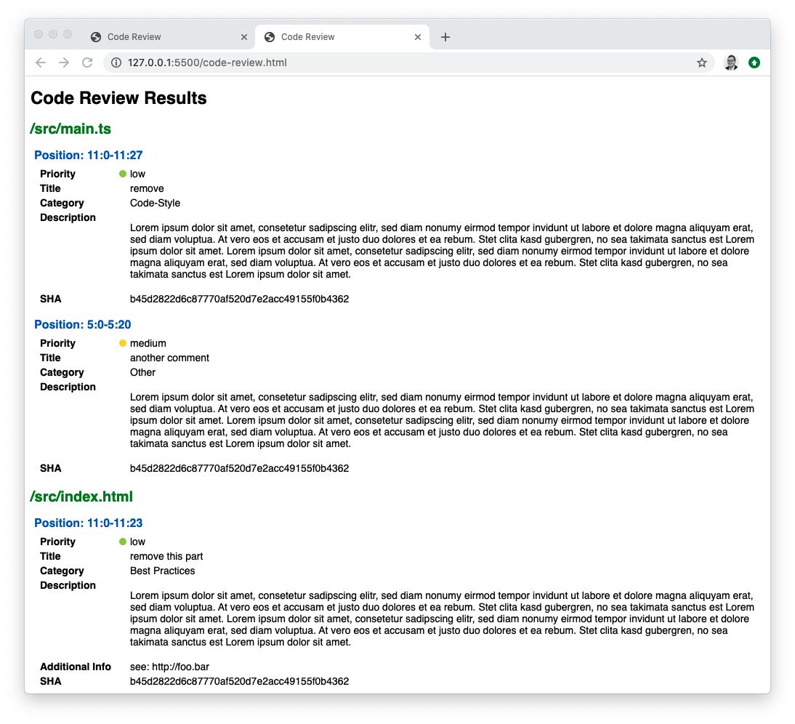Click category value 'Best Practices'

[162, 571]
